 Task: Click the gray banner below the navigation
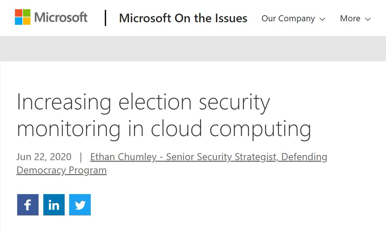pyautogui.click(x=193, y=48)
